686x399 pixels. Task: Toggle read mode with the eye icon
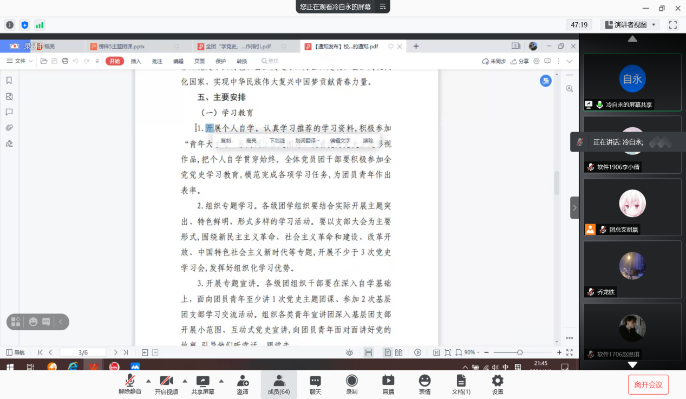(x=349, y=352)
